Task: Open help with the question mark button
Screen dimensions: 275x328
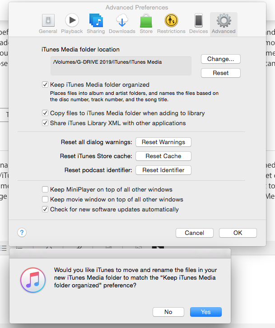Action: (x=22, y=232)
